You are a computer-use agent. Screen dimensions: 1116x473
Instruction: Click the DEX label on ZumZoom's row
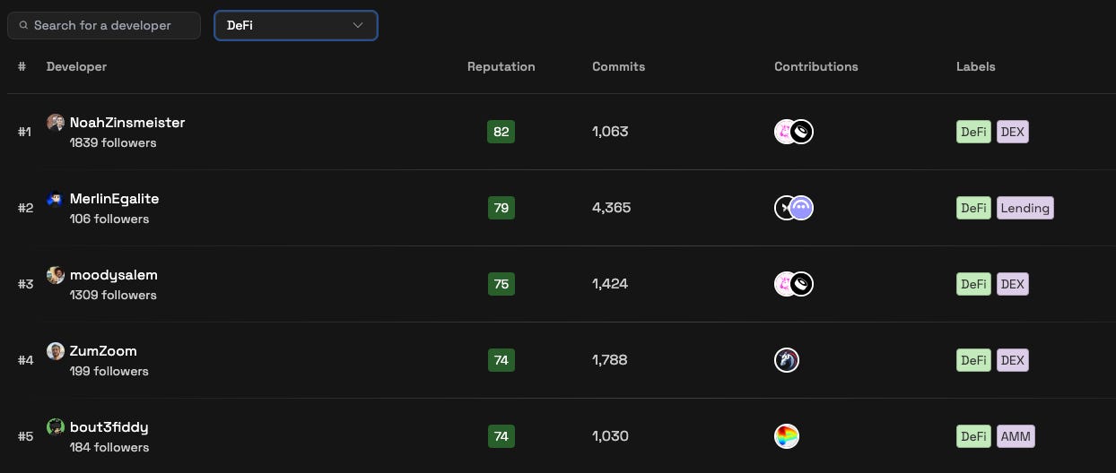click(1012, 360)
